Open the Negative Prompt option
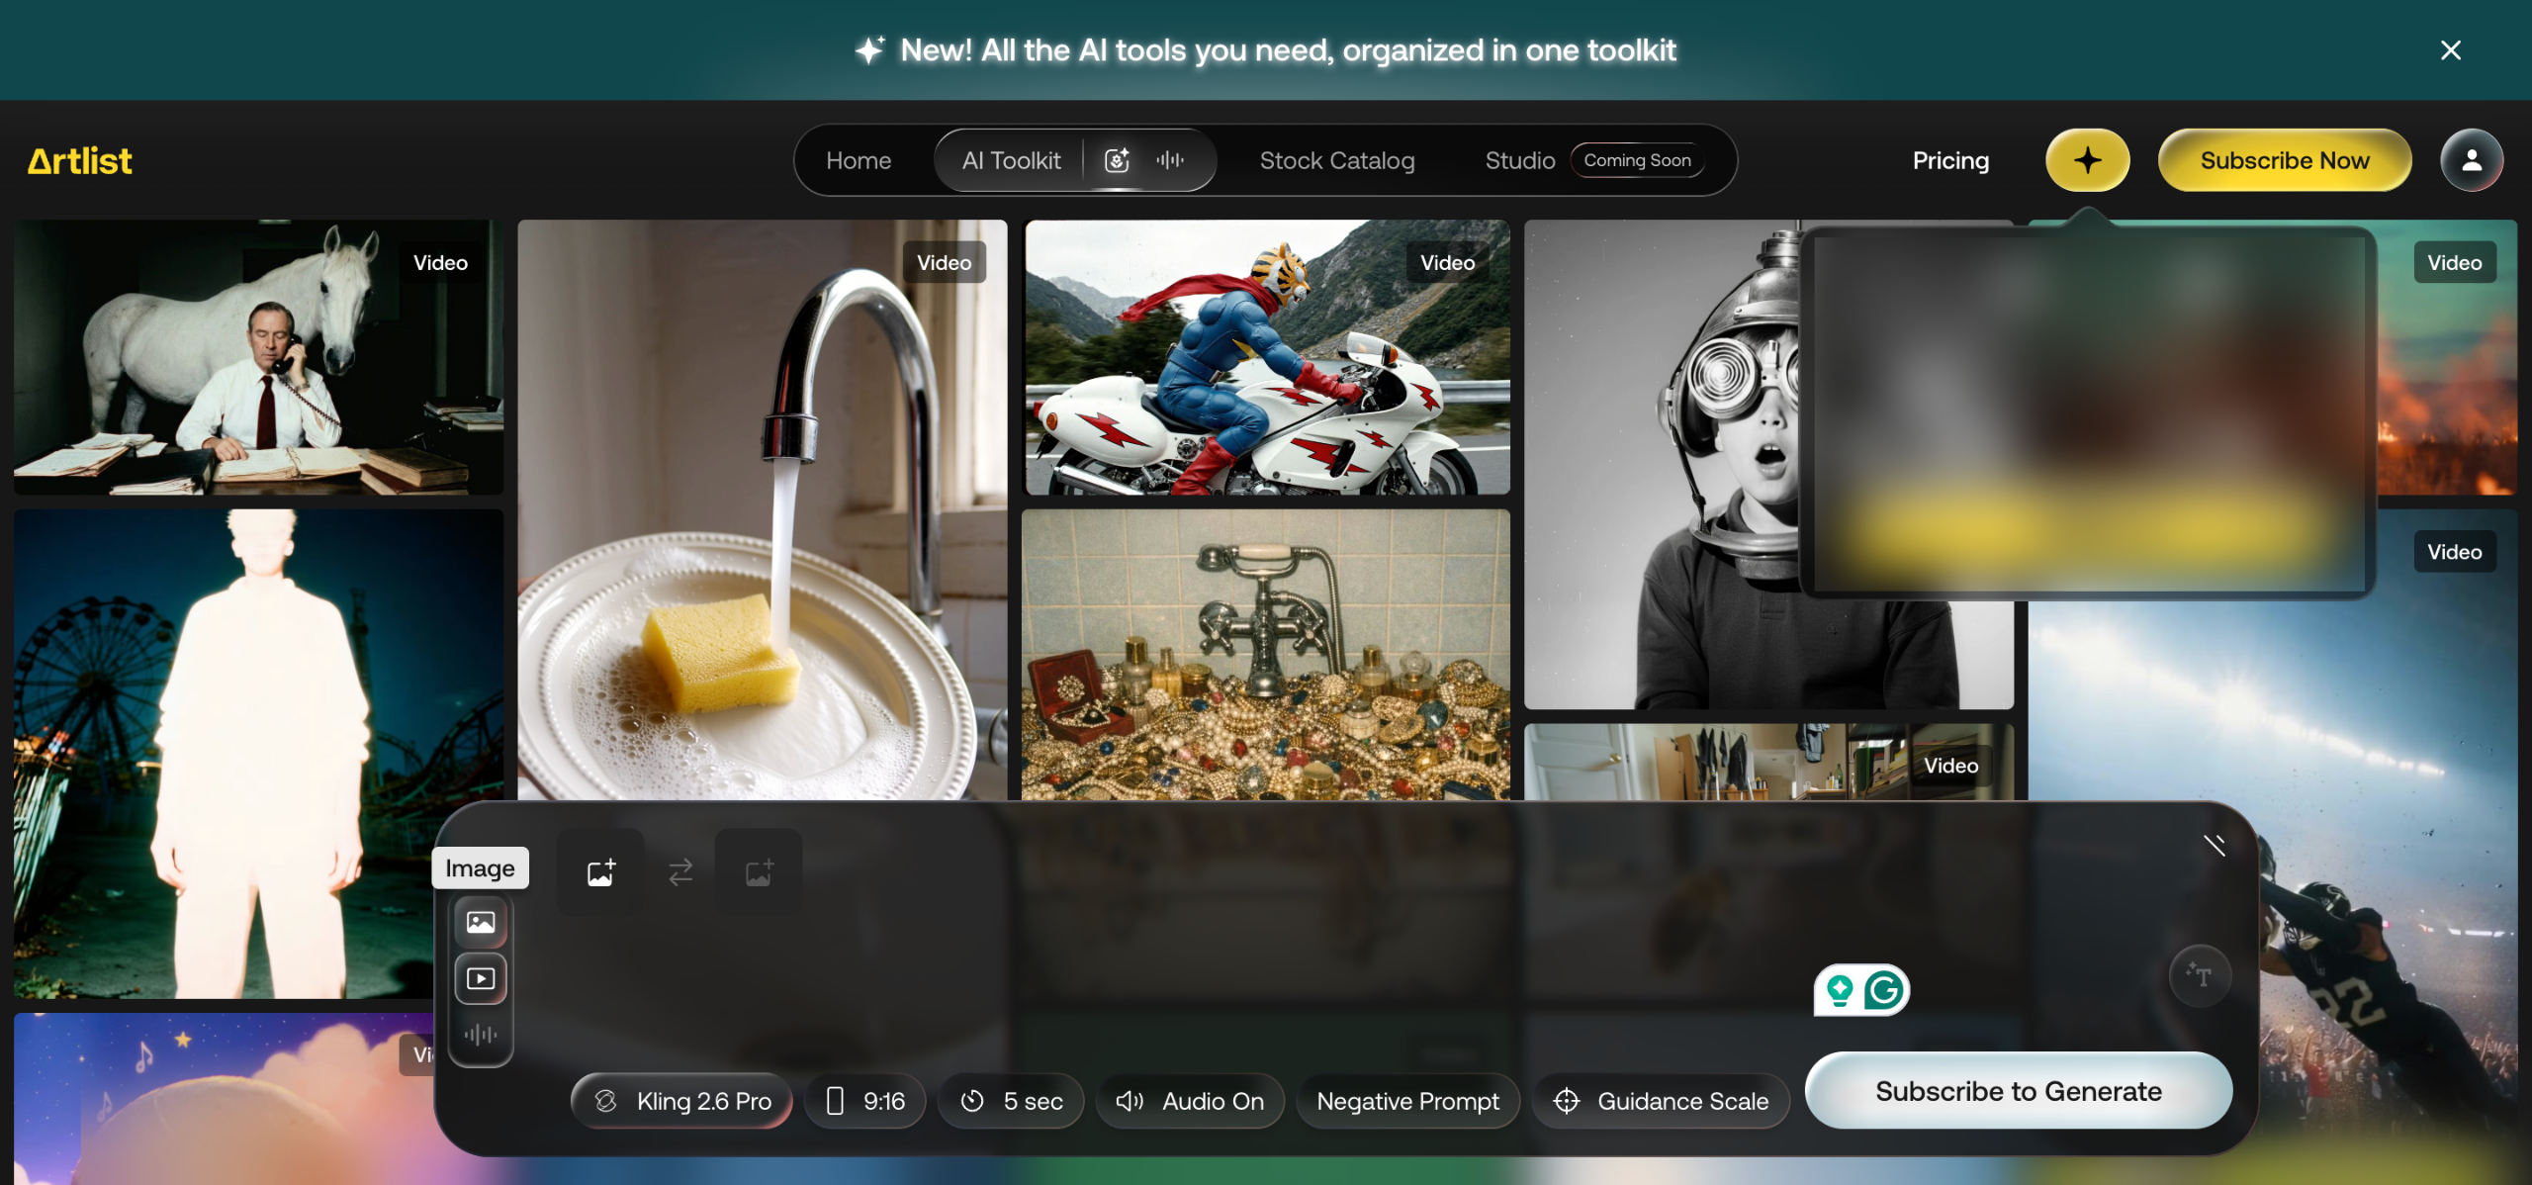2532x1185 pixels. click(x=1407, y=1101)
